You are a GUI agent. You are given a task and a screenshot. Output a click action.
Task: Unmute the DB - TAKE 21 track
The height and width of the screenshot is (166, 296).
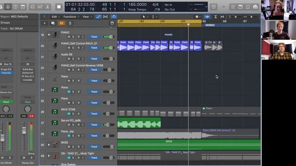point(69,158)
